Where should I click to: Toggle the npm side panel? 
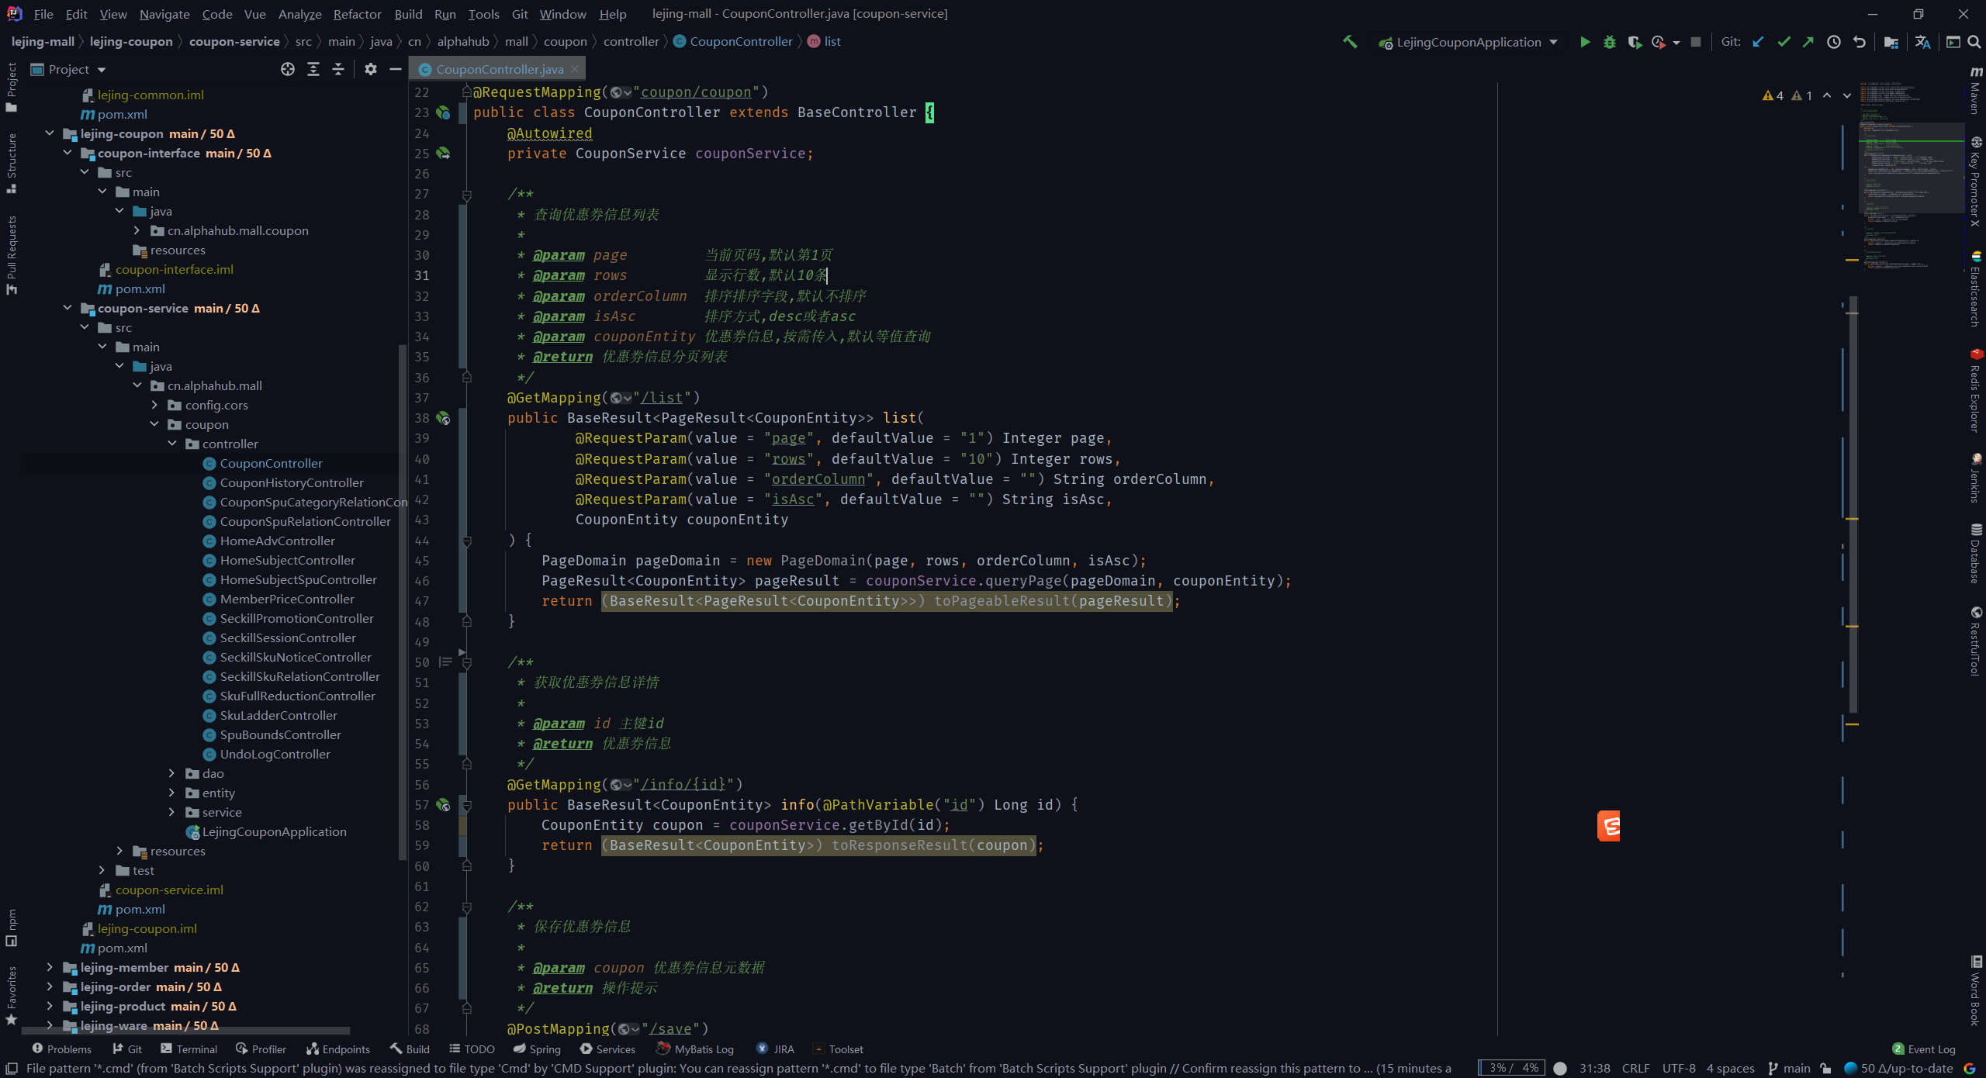click(12, 928)
